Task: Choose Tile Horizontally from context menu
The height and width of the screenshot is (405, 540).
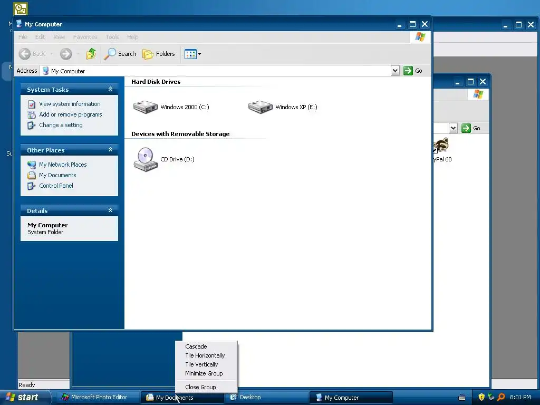Action: (205, 355)
